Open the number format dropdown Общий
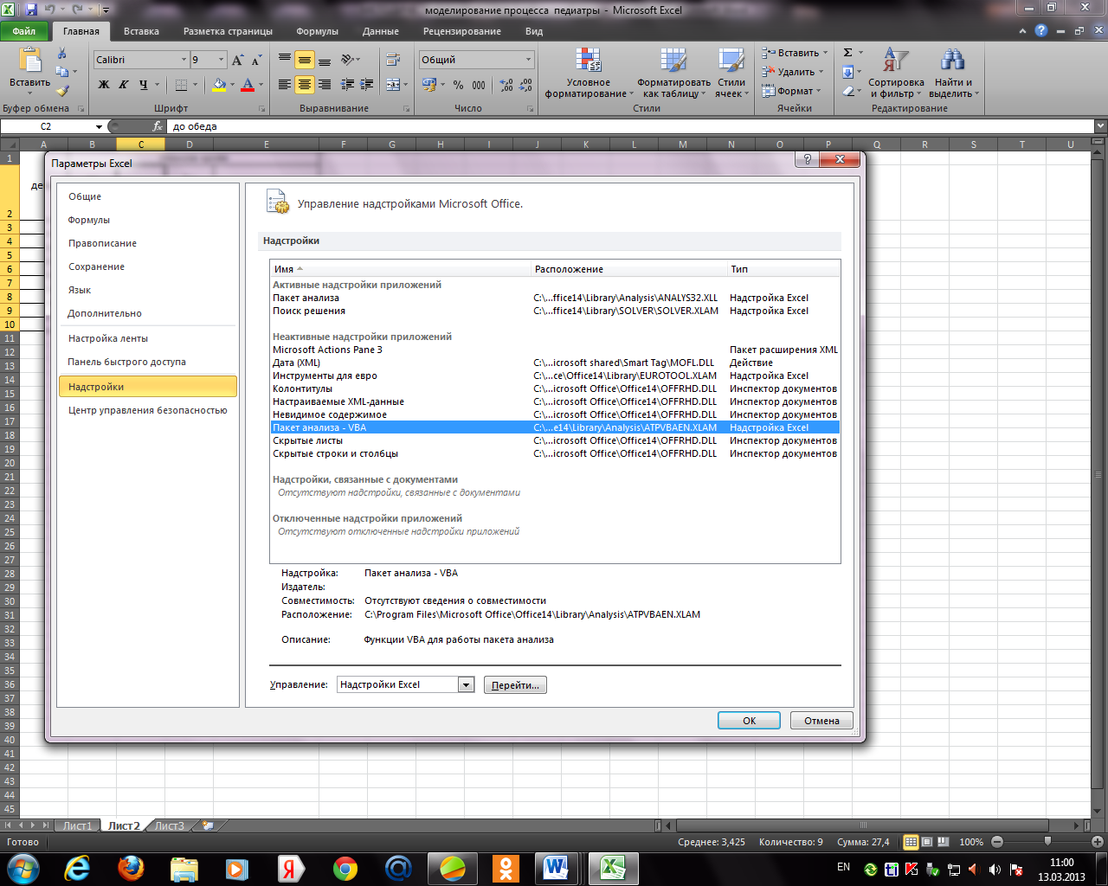This screenshot has width=1108, height=886. tap(529, 60)
